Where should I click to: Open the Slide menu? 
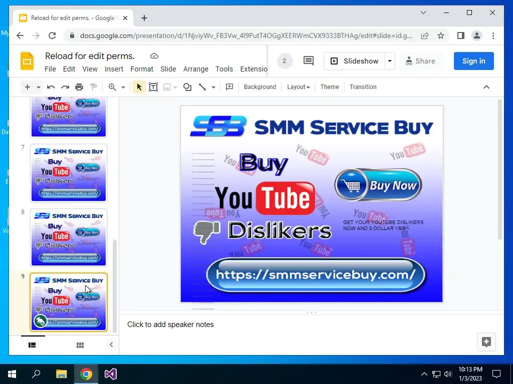[168, 69]
